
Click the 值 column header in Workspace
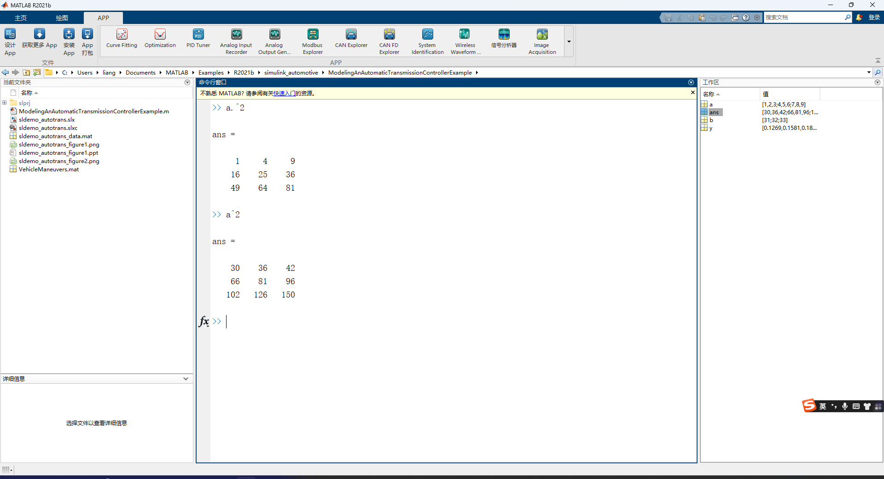790,94
